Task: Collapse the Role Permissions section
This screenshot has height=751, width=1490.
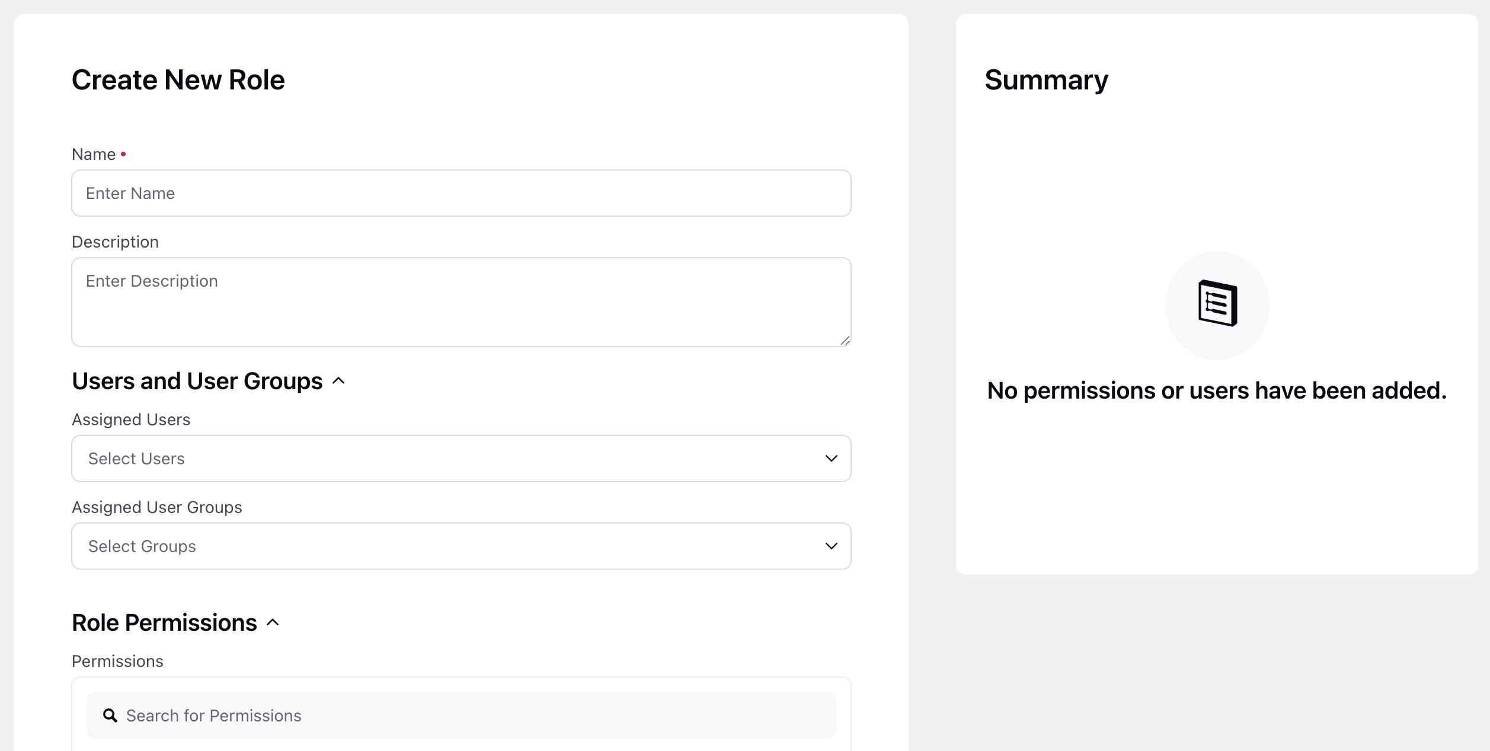Action: pyautogui.click(x=273, y=622)
